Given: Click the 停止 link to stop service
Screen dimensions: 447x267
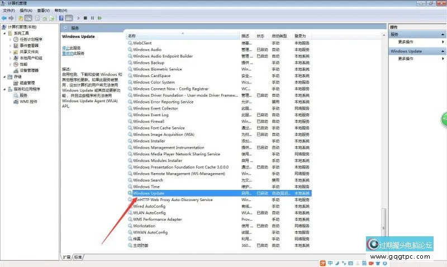Looking at the screenshot, I should [65, 48].
